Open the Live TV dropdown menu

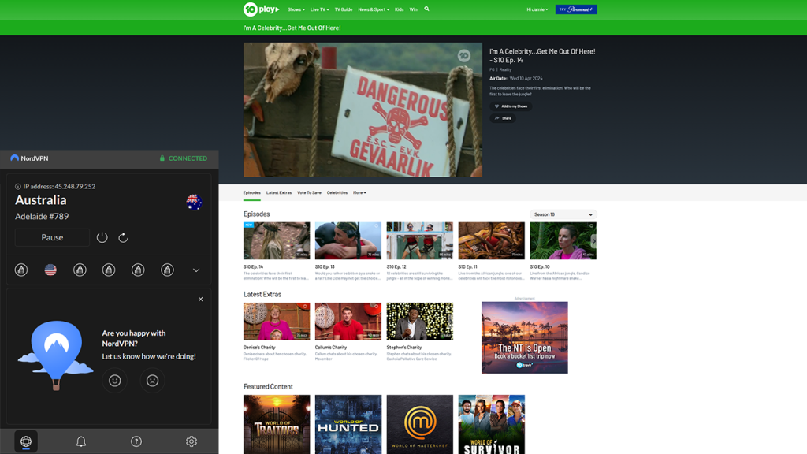point(320,9)
